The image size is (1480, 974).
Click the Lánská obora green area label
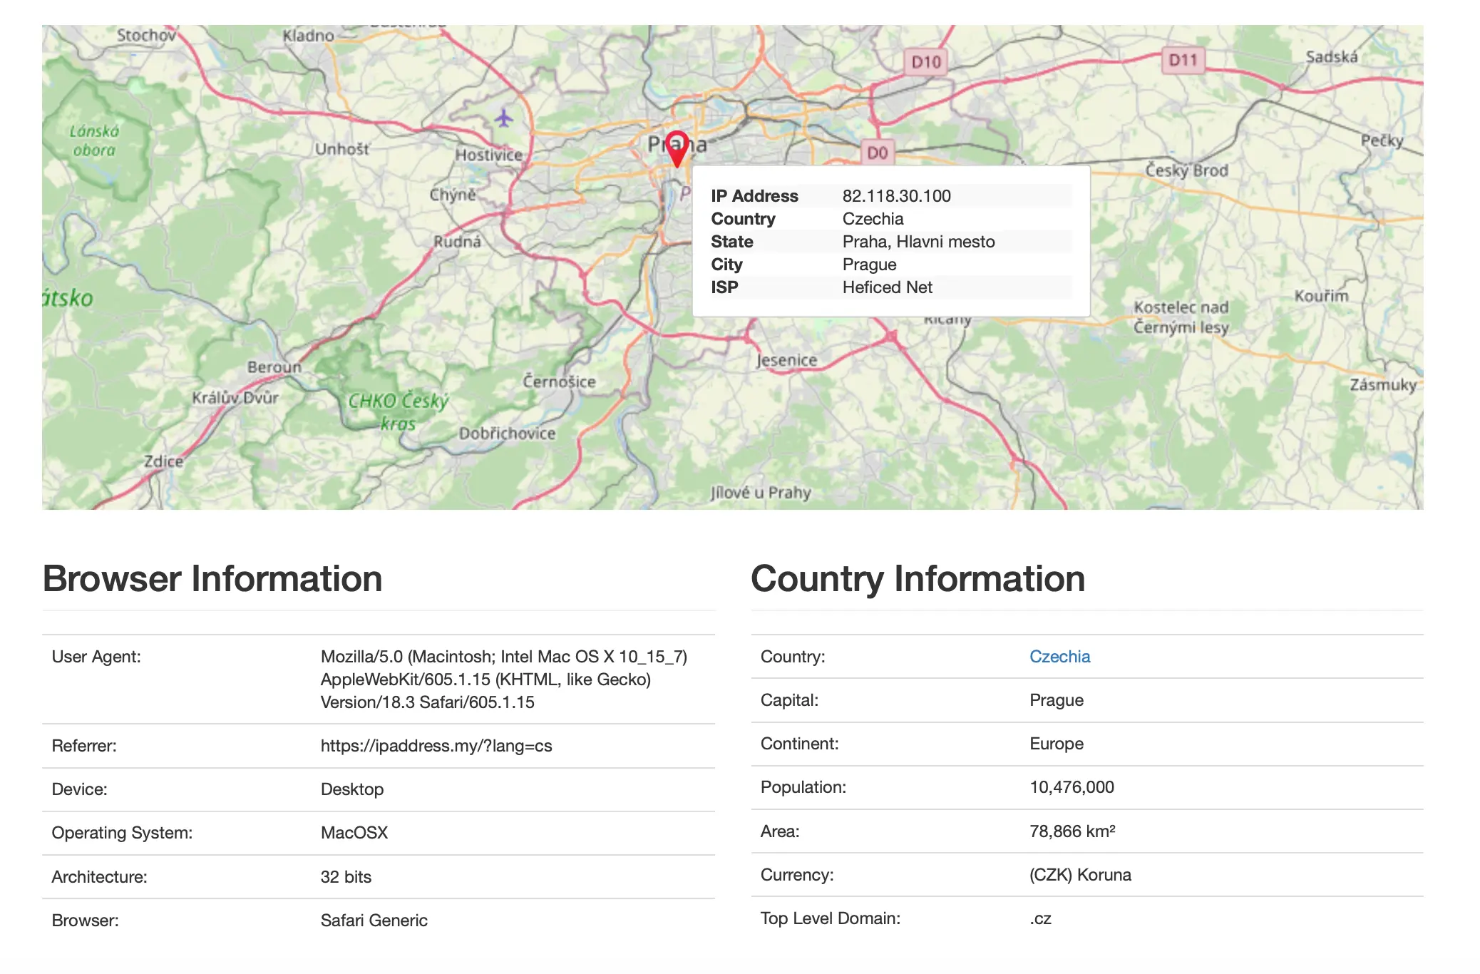click(x=94, y=140)
